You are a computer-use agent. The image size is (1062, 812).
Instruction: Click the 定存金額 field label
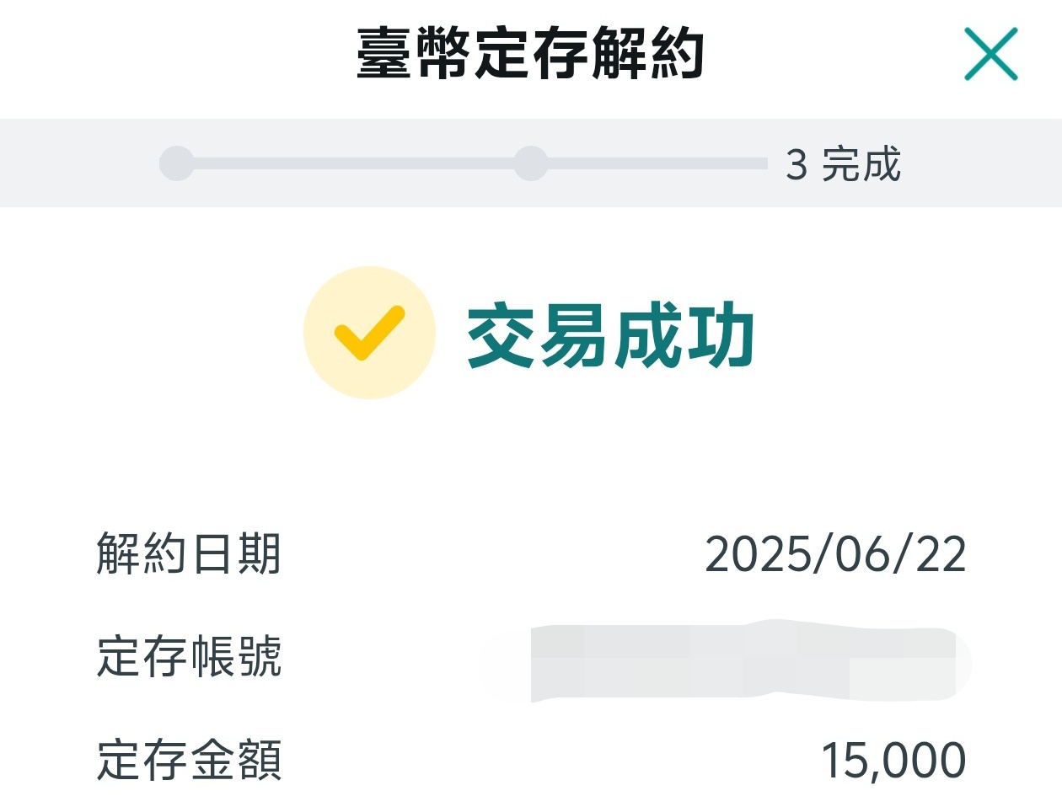click(189, 760)
